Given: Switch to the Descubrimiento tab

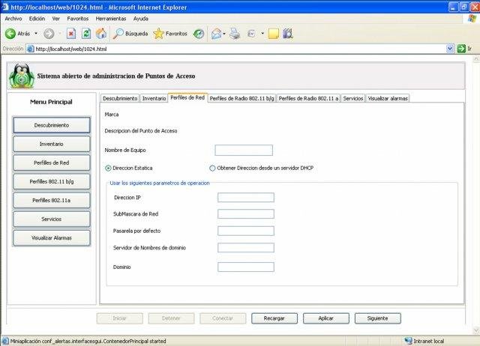Looking at the screenshot, I should [120, 98].
